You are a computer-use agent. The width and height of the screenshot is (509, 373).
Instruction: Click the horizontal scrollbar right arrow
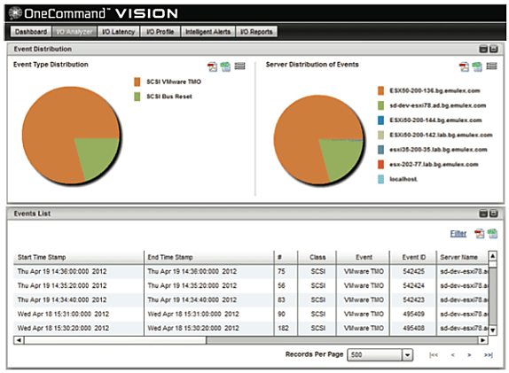click(482, 340)
